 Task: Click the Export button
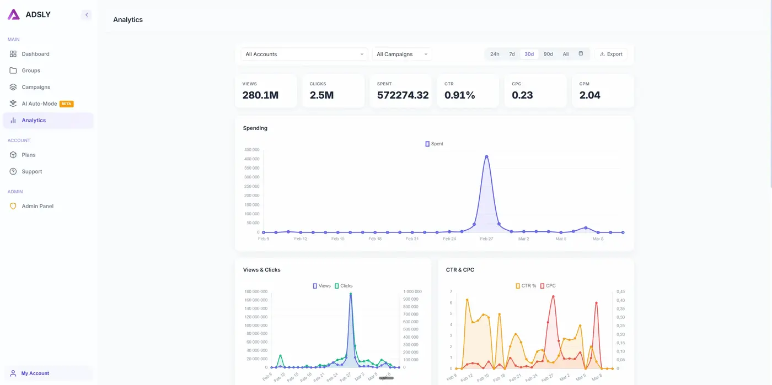611,54
